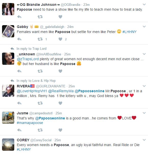
Task: Open _unknown's avatar thumbnail
Action: coord(8,59)
